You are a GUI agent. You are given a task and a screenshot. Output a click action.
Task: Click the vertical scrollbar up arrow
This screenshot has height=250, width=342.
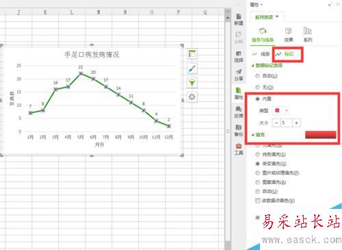point(228,18)
